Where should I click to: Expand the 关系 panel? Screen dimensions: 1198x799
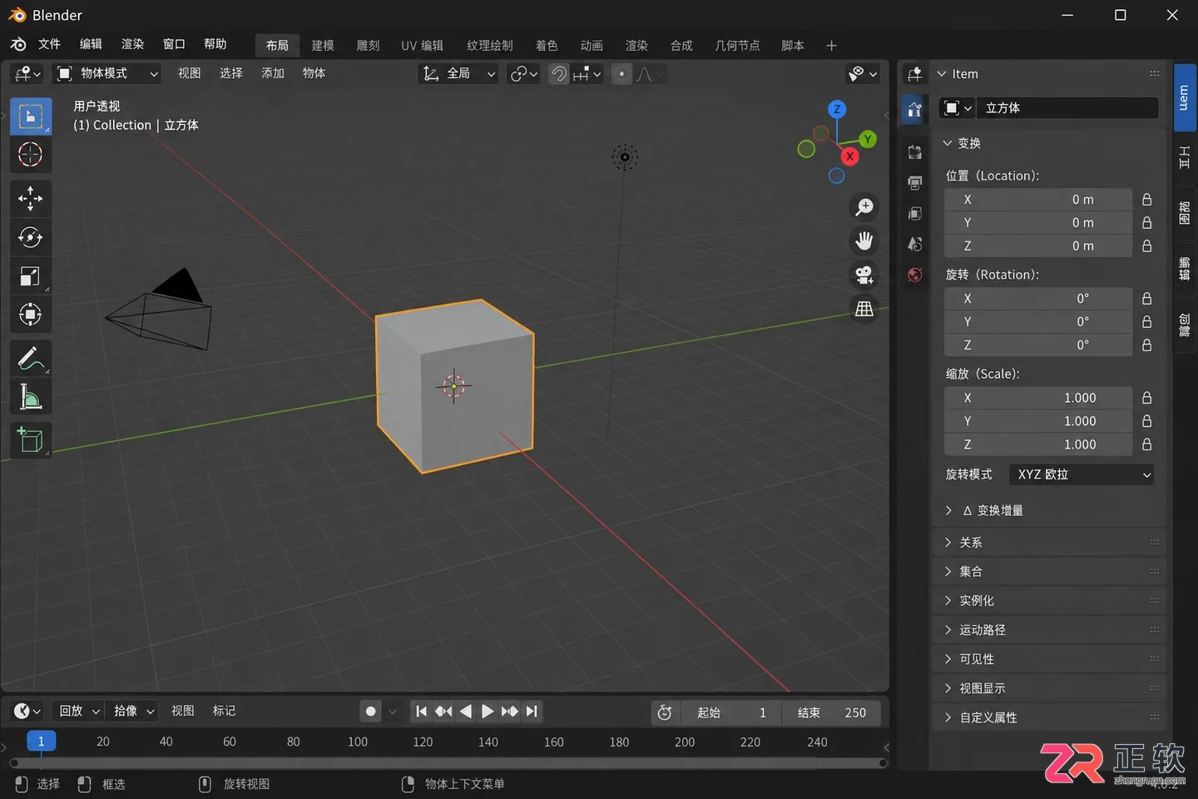[1051, 543]
